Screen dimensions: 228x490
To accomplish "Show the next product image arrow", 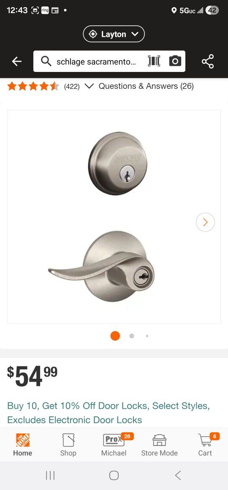I will (x=205, y=222).
